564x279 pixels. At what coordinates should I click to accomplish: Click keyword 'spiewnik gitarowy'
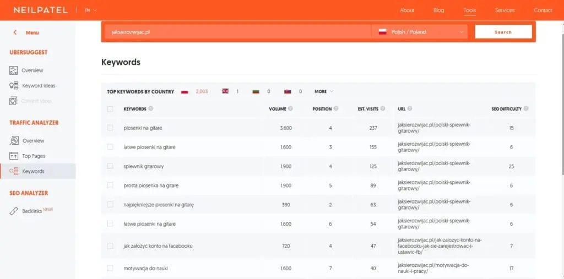tap(144, 167)
